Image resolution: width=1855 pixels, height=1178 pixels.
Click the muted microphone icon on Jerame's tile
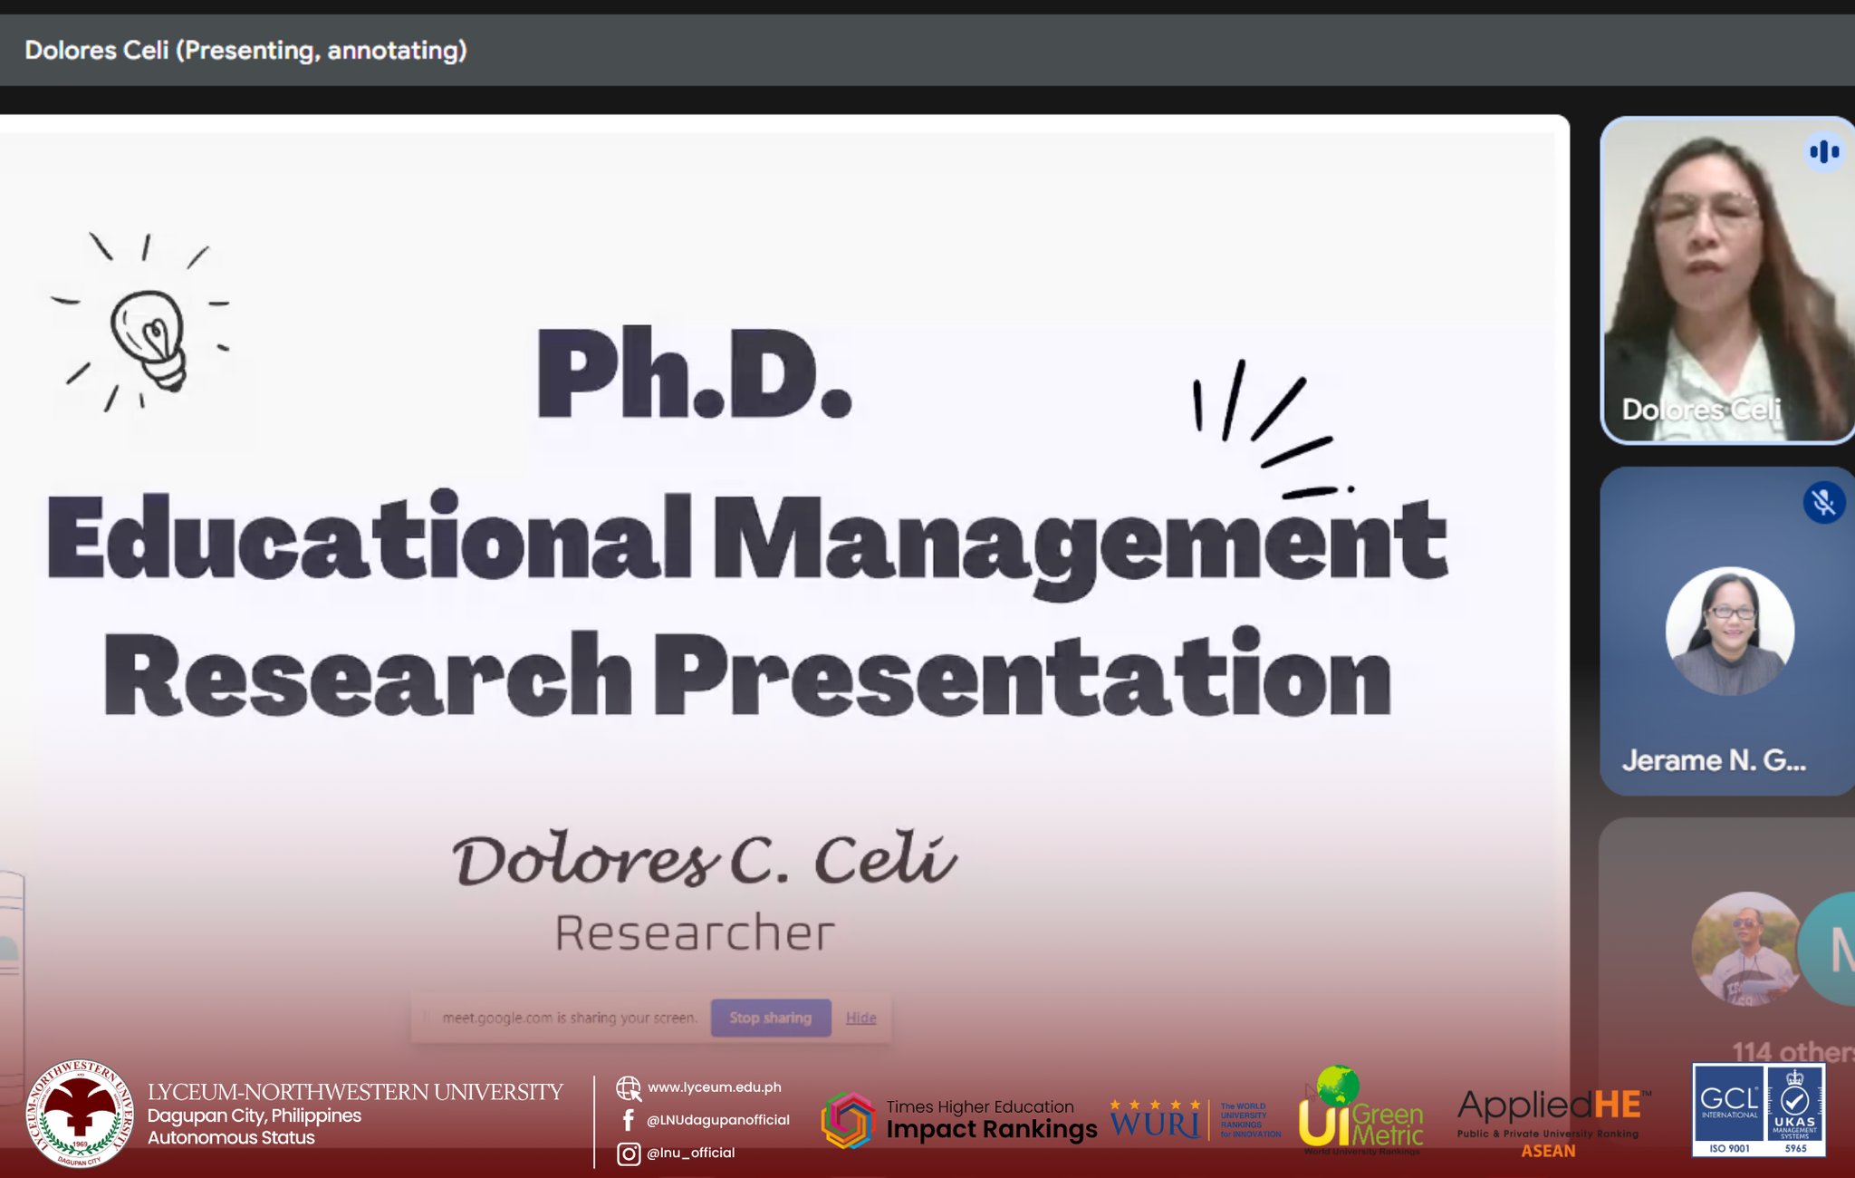coord(1823,502)
